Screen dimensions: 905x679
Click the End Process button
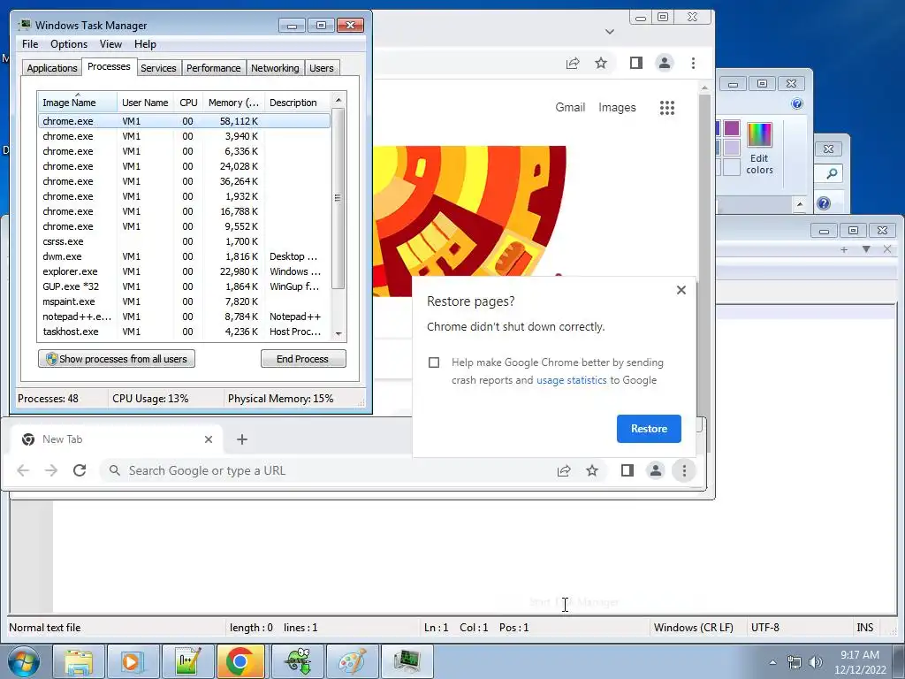(303, 359)
